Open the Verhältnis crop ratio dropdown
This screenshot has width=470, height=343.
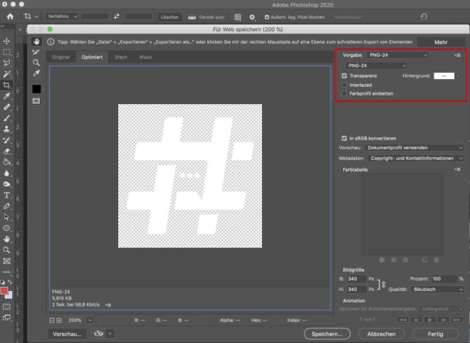click(62, 16)
